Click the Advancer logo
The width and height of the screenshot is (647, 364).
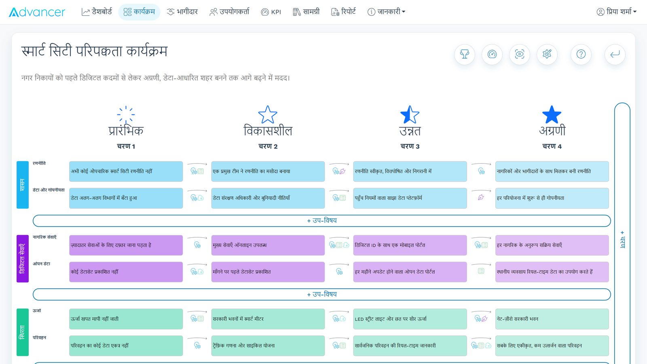point(37,12)
